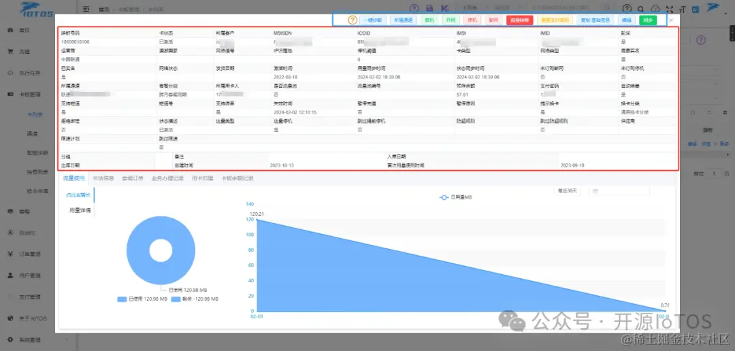Screen dimensions: 735x351
Task: Toggle the sidebar hamburger menu icon
Action: tap(86, 8)
